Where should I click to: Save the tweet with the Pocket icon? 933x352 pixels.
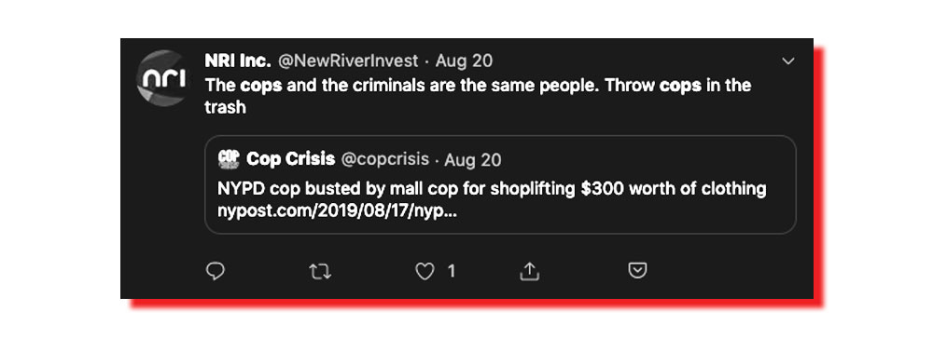[x=637, y=271]
